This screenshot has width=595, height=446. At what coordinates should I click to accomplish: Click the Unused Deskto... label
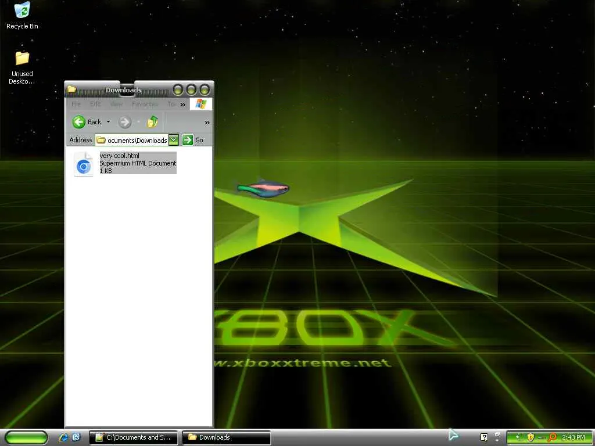click(21, 77)
